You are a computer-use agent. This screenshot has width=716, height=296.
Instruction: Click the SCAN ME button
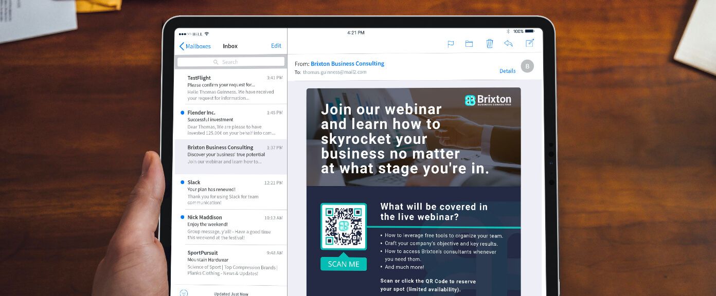click(x=344, y=264)
